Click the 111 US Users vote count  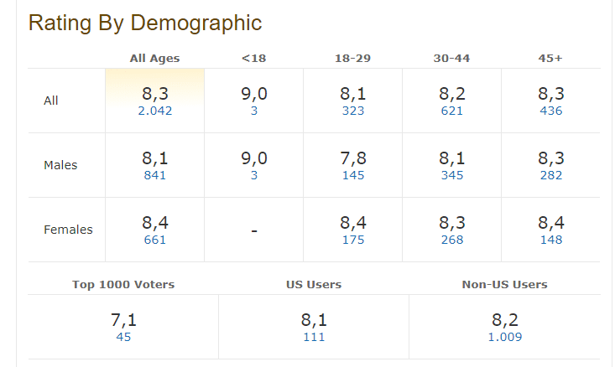tap(313, 337)
